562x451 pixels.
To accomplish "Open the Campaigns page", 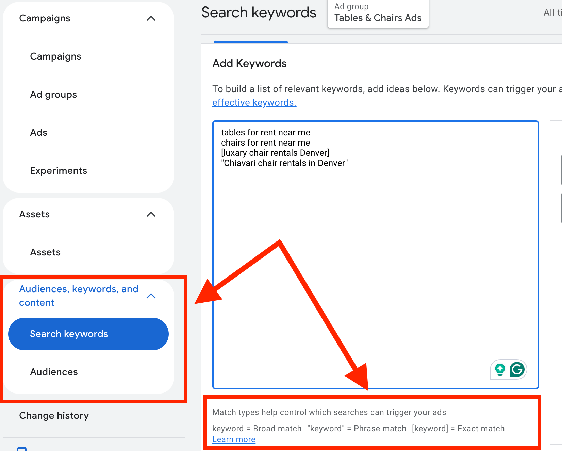I will coord(55,56).
